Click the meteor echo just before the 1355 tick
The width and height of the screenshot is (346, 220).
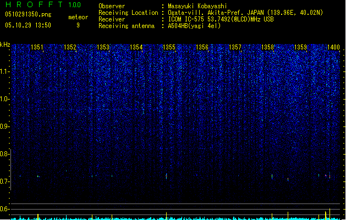coord(166,176)
